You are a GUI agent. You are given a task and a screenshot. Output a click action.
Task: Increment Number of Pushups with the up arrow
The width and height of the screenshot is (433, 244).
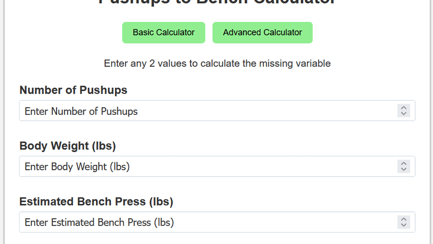click(403, 108)
